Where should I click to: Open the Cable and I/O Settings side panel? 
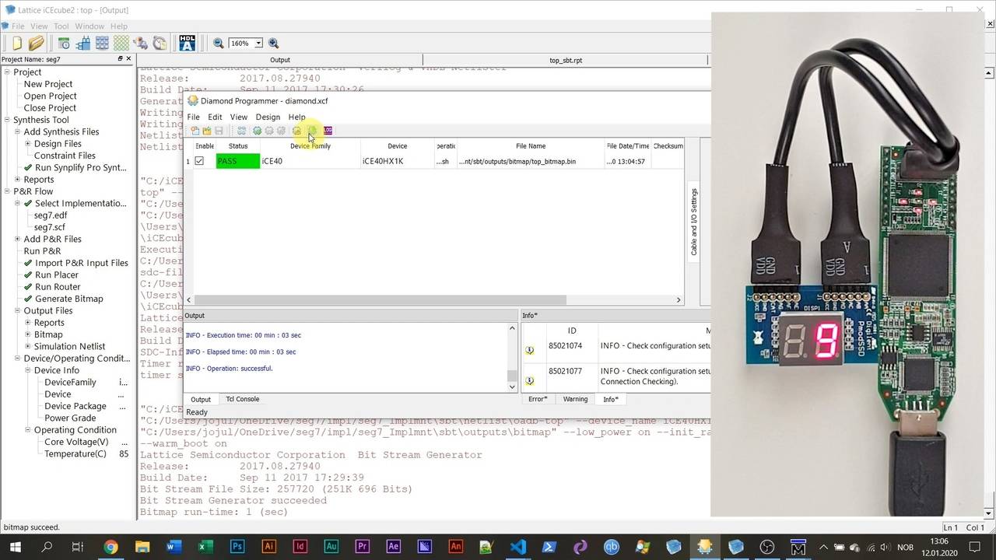[x=694, y=222]
